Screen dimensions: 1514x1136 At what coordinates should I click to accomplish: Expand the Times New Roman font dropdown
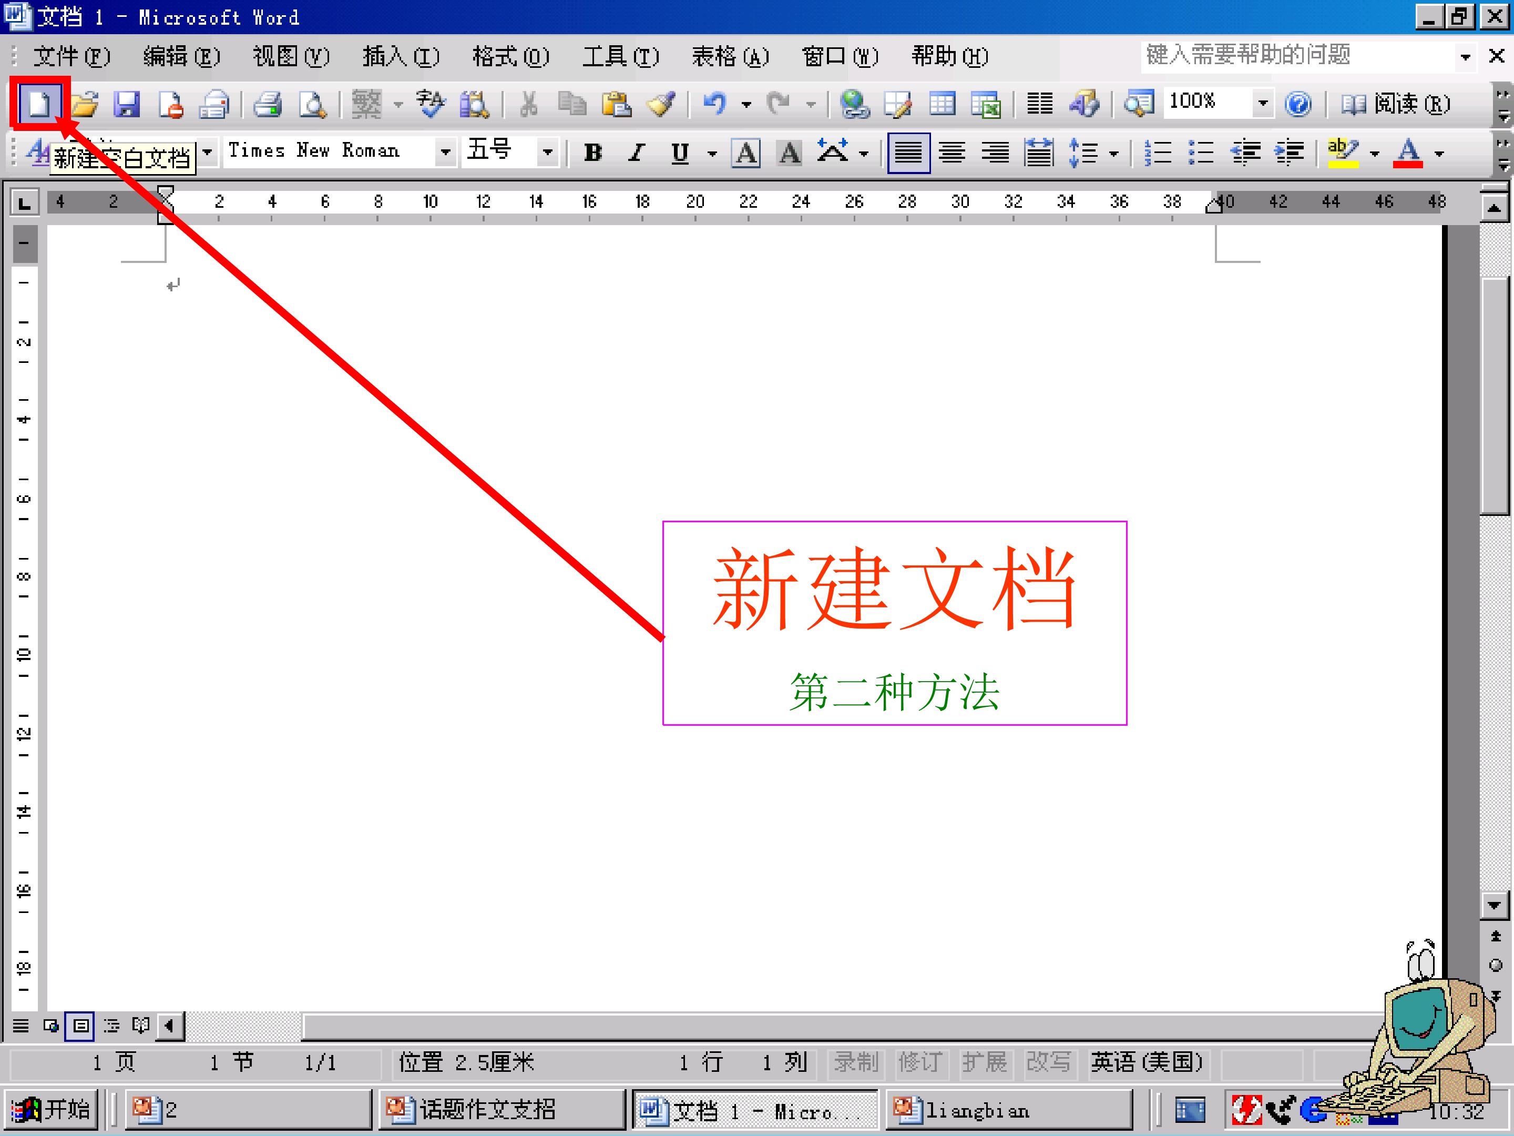[446, 152]
